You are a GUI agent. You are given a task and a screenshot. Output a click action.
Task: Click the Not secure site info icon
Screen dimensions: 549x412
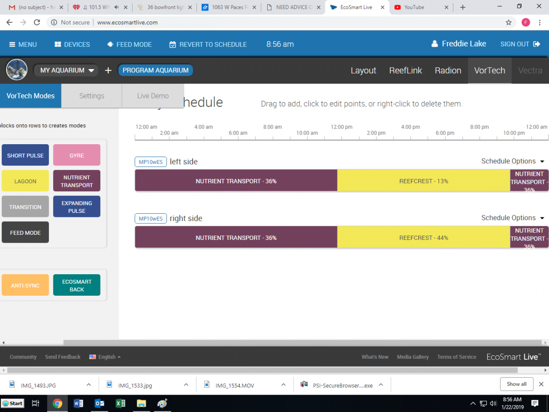point(54,22)
